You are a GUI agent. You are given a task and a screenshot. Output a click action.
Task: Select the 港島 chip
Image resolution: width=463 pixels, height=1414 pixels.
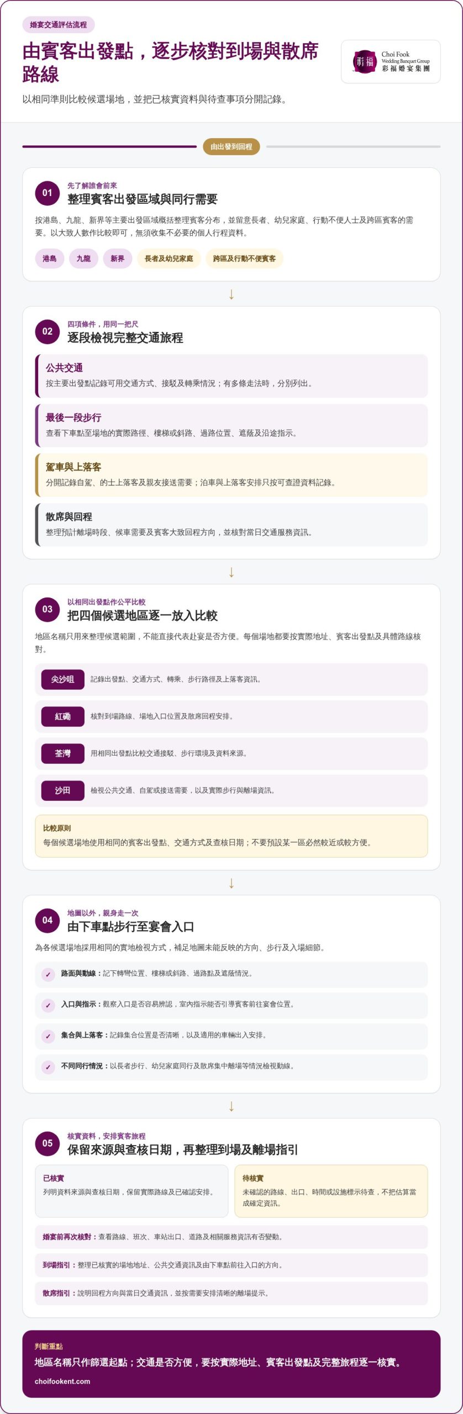pos(50,258)
